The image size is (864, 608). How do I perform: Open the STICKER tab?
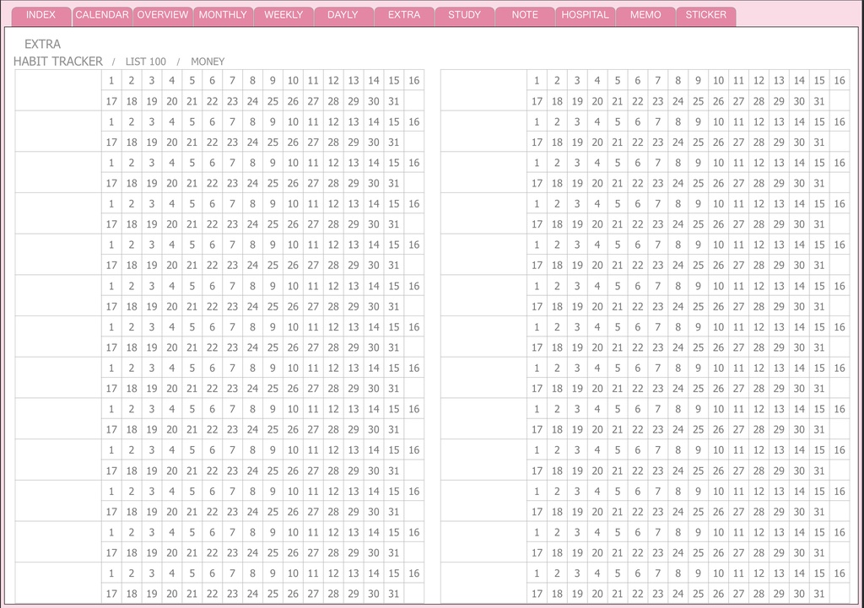706,15
